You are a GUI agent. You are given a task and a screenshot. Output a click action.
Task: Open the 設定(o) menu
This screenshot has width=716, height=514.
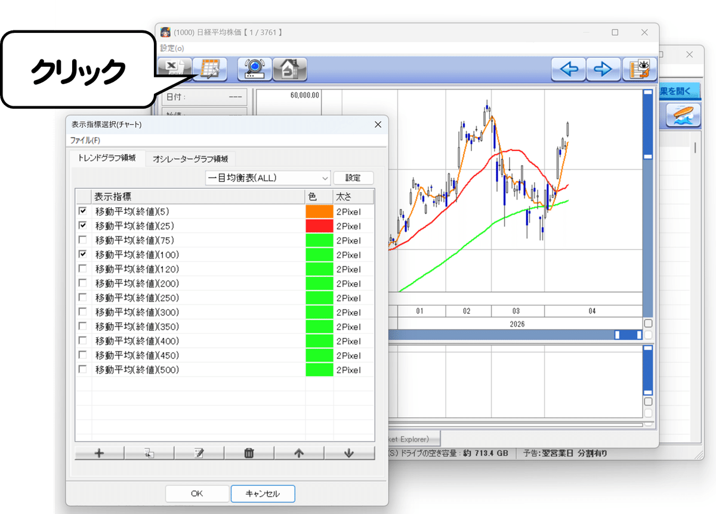172,48
